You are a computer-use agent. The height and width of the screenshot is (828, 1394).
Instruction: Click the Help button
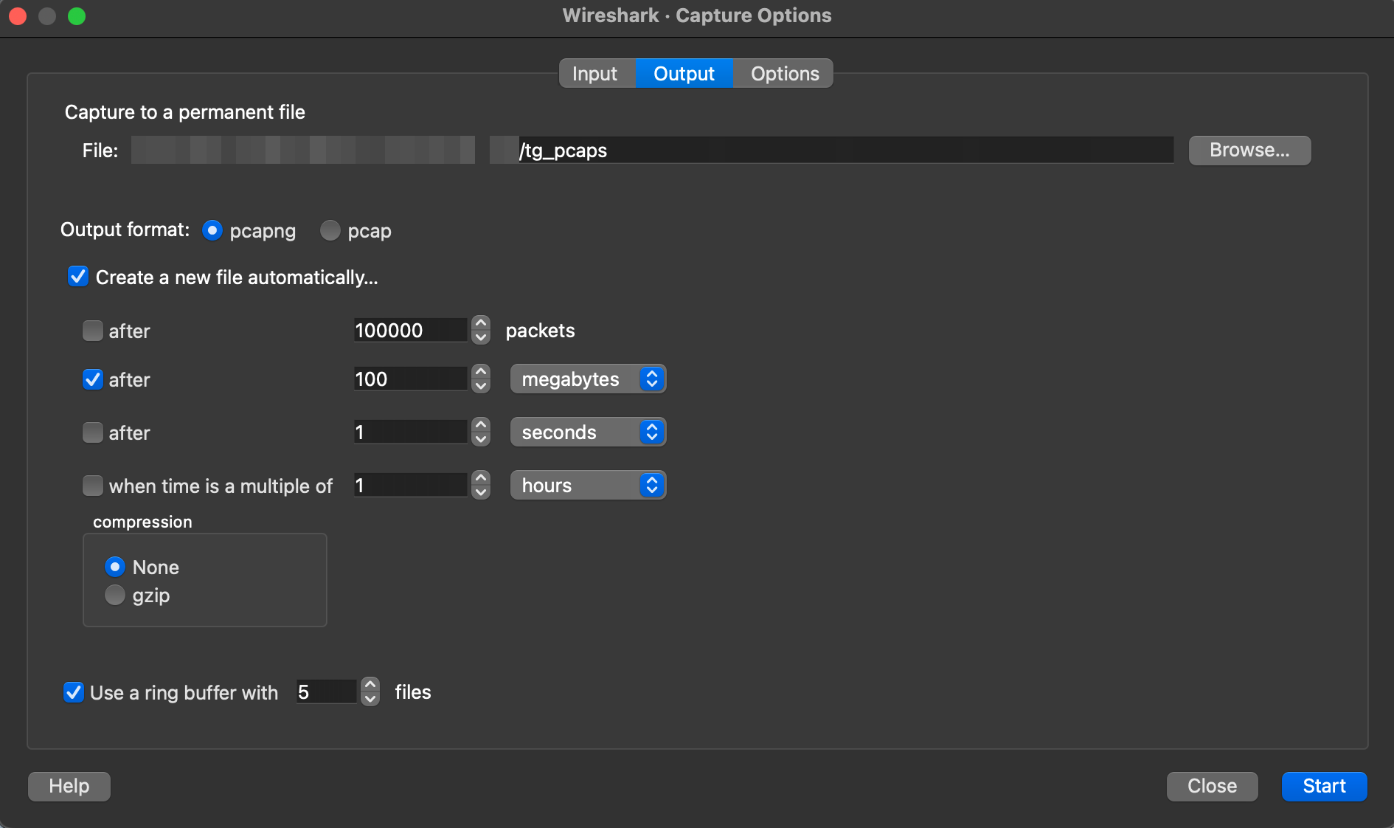coord(69,786)
